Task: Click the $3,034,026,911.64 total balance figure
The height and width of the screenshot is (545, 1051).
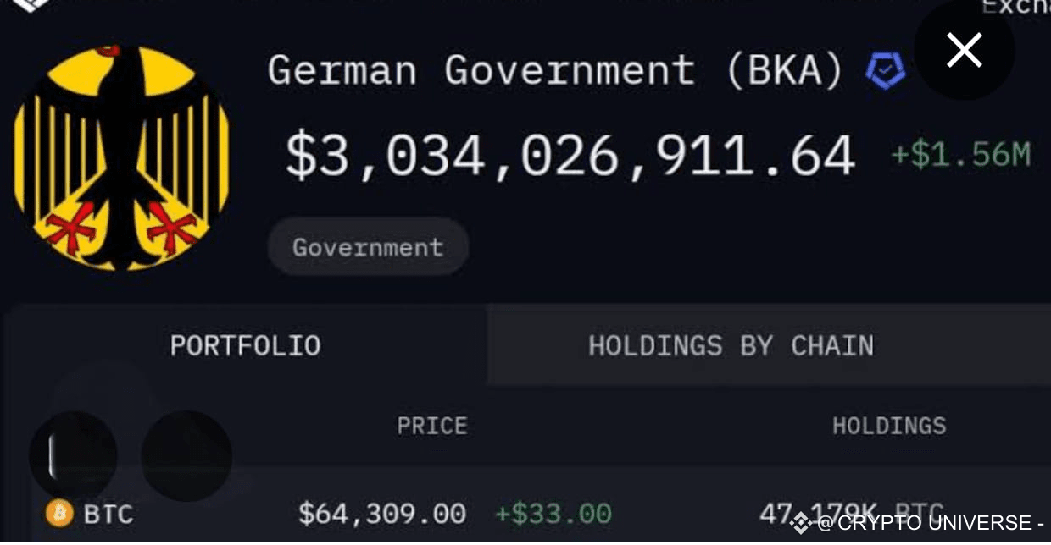Action: pyautogui.click(x=569, y=155)
